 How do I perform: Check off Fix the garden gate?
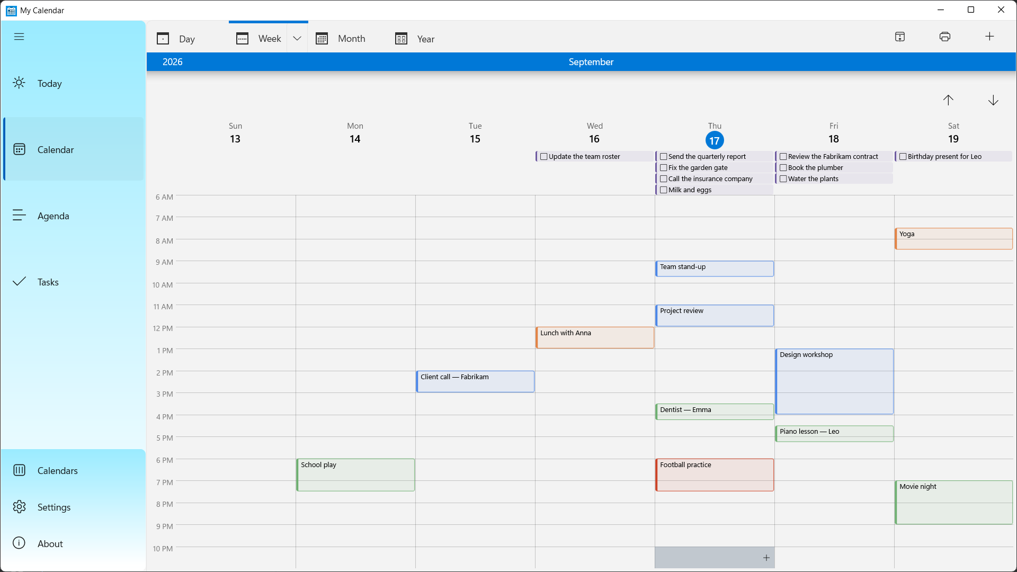click(x=663, y=168)
